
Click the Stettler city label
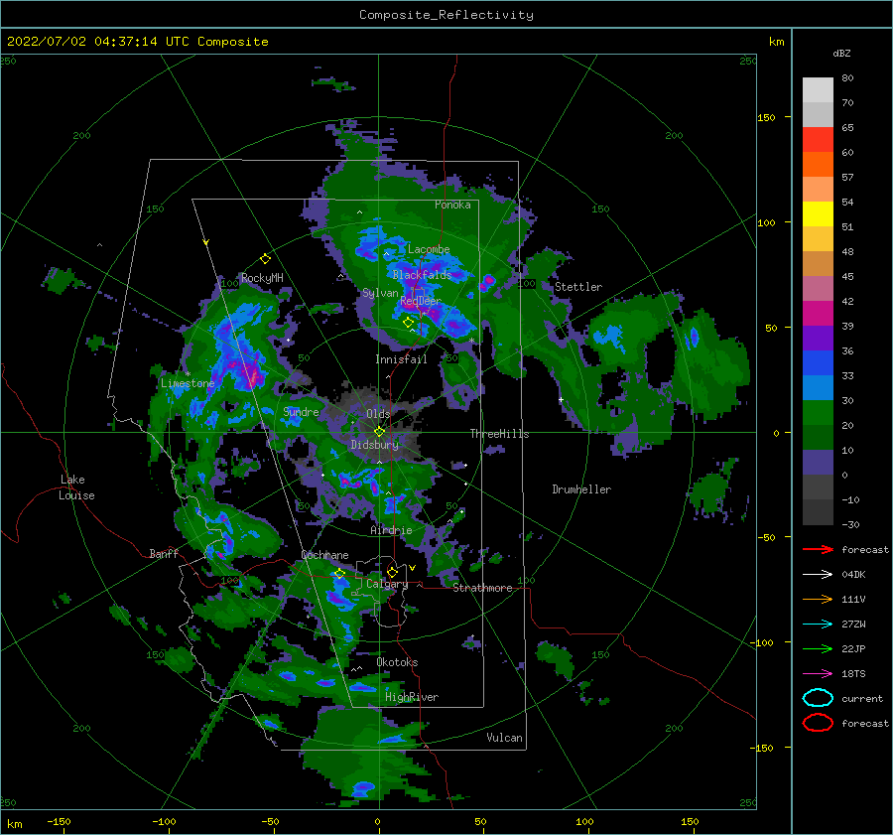tap(578, 287)
